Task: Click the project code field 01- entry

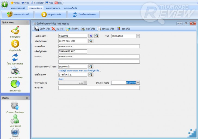Action: point(73,75)
